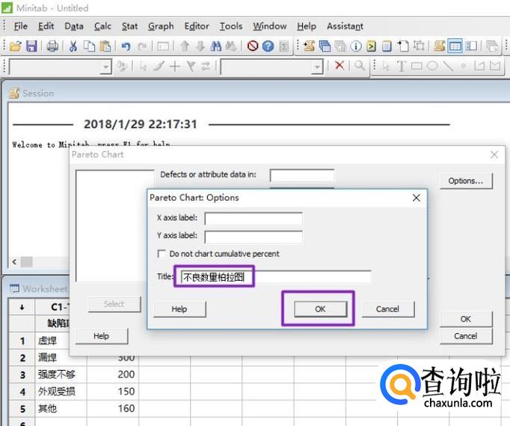510x426 pixels.
Task: Click OK in Pareto Chart: Options dialog
Action: click(320, 308)
